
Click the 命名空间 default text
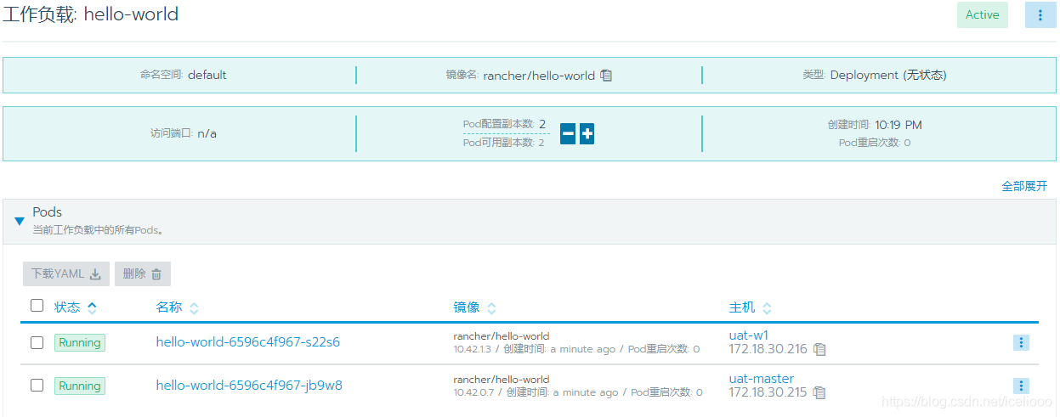click(184, 75)
